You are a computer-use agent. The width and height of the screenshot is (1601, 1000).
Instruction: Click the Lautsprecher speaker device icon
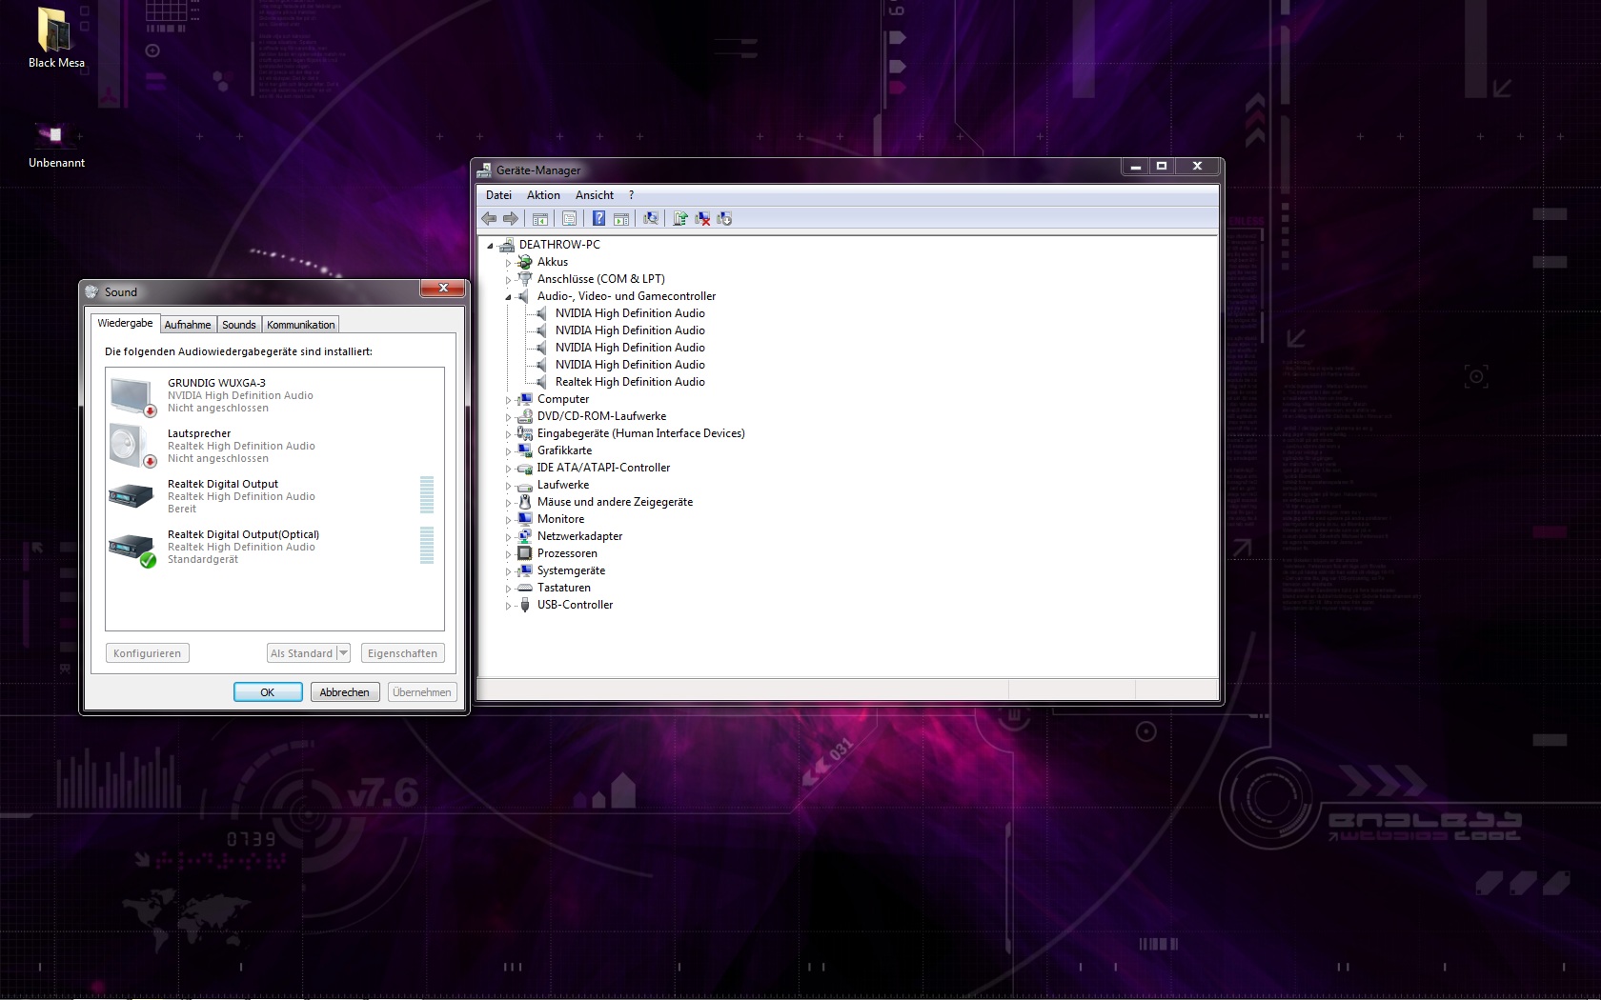tap(132, 447)
